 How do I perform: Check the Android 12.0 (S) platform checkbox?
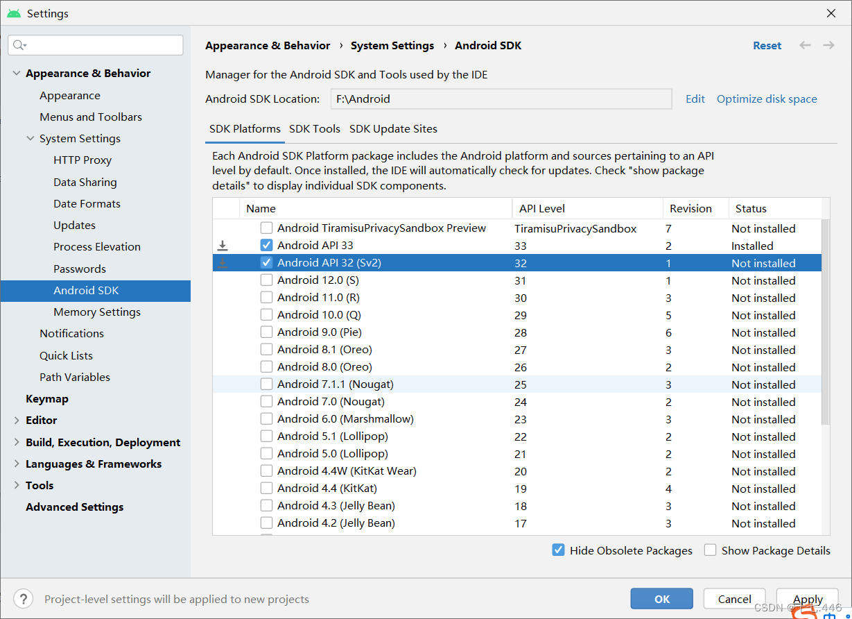click(x=266, y=280)
